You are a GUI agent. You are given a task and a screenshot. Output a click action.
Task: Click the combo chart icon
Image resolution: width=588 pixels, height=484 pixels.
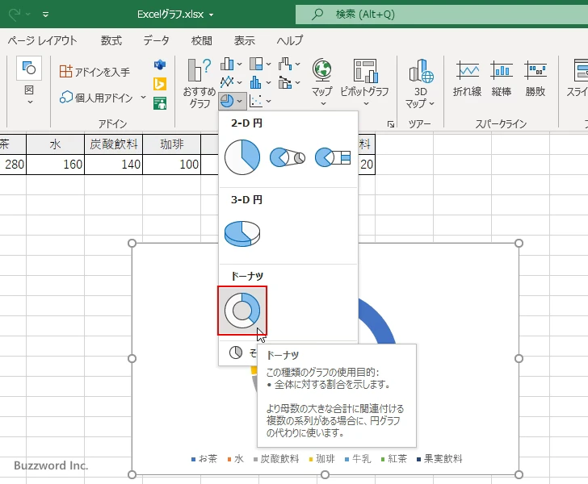[x=285, y=82]
